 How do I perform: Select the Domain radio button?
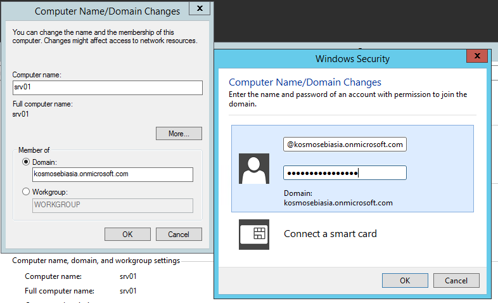(x=26, y=162)
